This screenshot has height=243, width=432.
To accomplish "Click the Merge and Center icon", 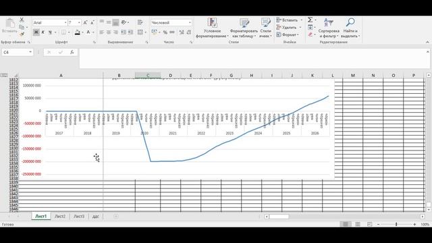I will (x=140, y=32).
